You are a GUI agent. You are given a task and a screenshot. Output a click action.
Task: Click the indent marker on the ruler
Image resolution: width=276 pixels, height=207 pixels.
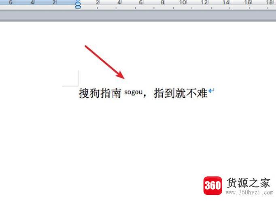click(78, 4)
